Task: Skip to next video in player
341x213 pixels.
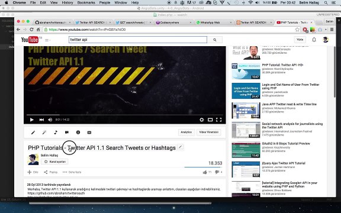Action: tap(41, 120)
